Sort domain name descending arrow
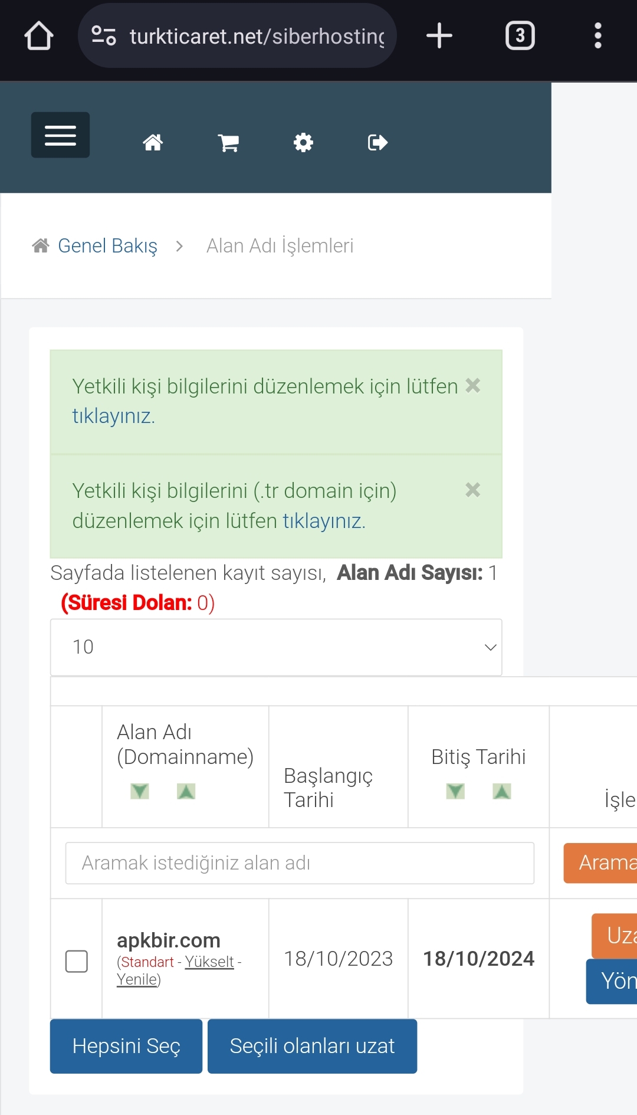Image resolution: width=637 pixels, height=1115 pixels. pos(140,791)
